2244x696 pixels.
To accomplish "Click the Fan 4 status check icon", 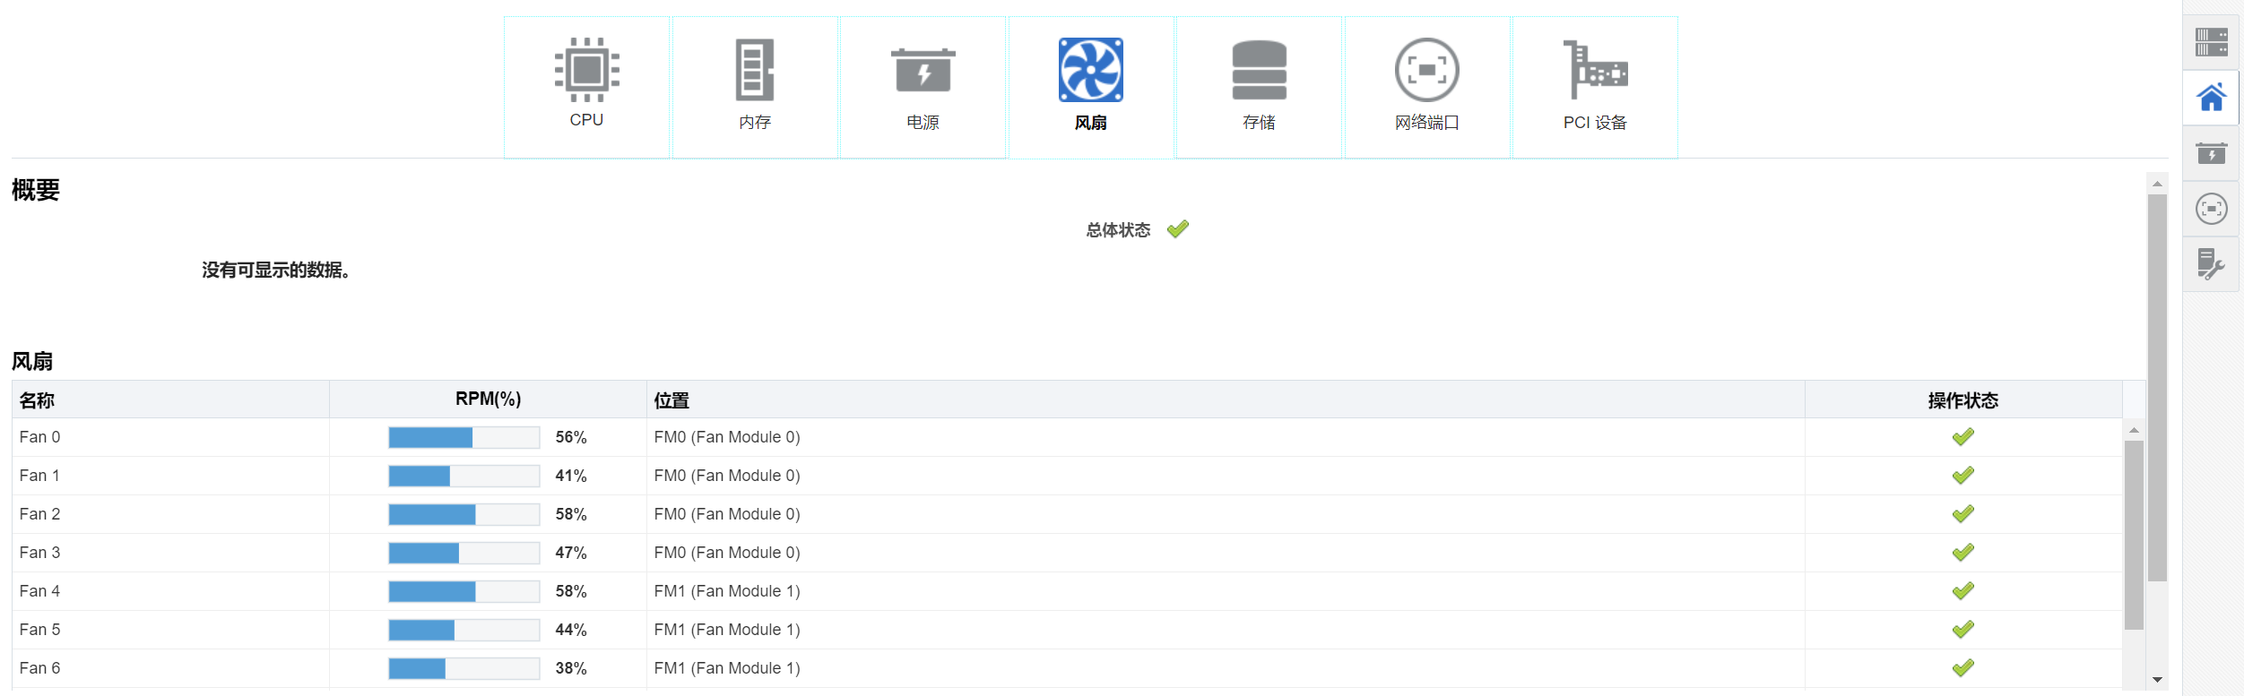I will [x=1963, y=591].
